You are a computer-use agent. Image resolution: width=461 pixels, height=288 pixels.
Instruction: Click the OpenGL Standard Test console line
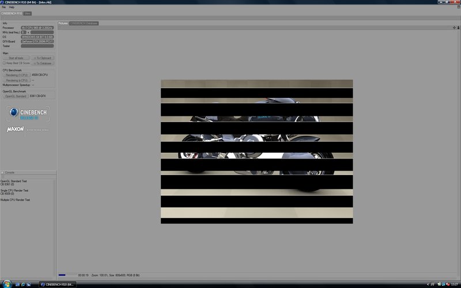[x=13, y=181]
